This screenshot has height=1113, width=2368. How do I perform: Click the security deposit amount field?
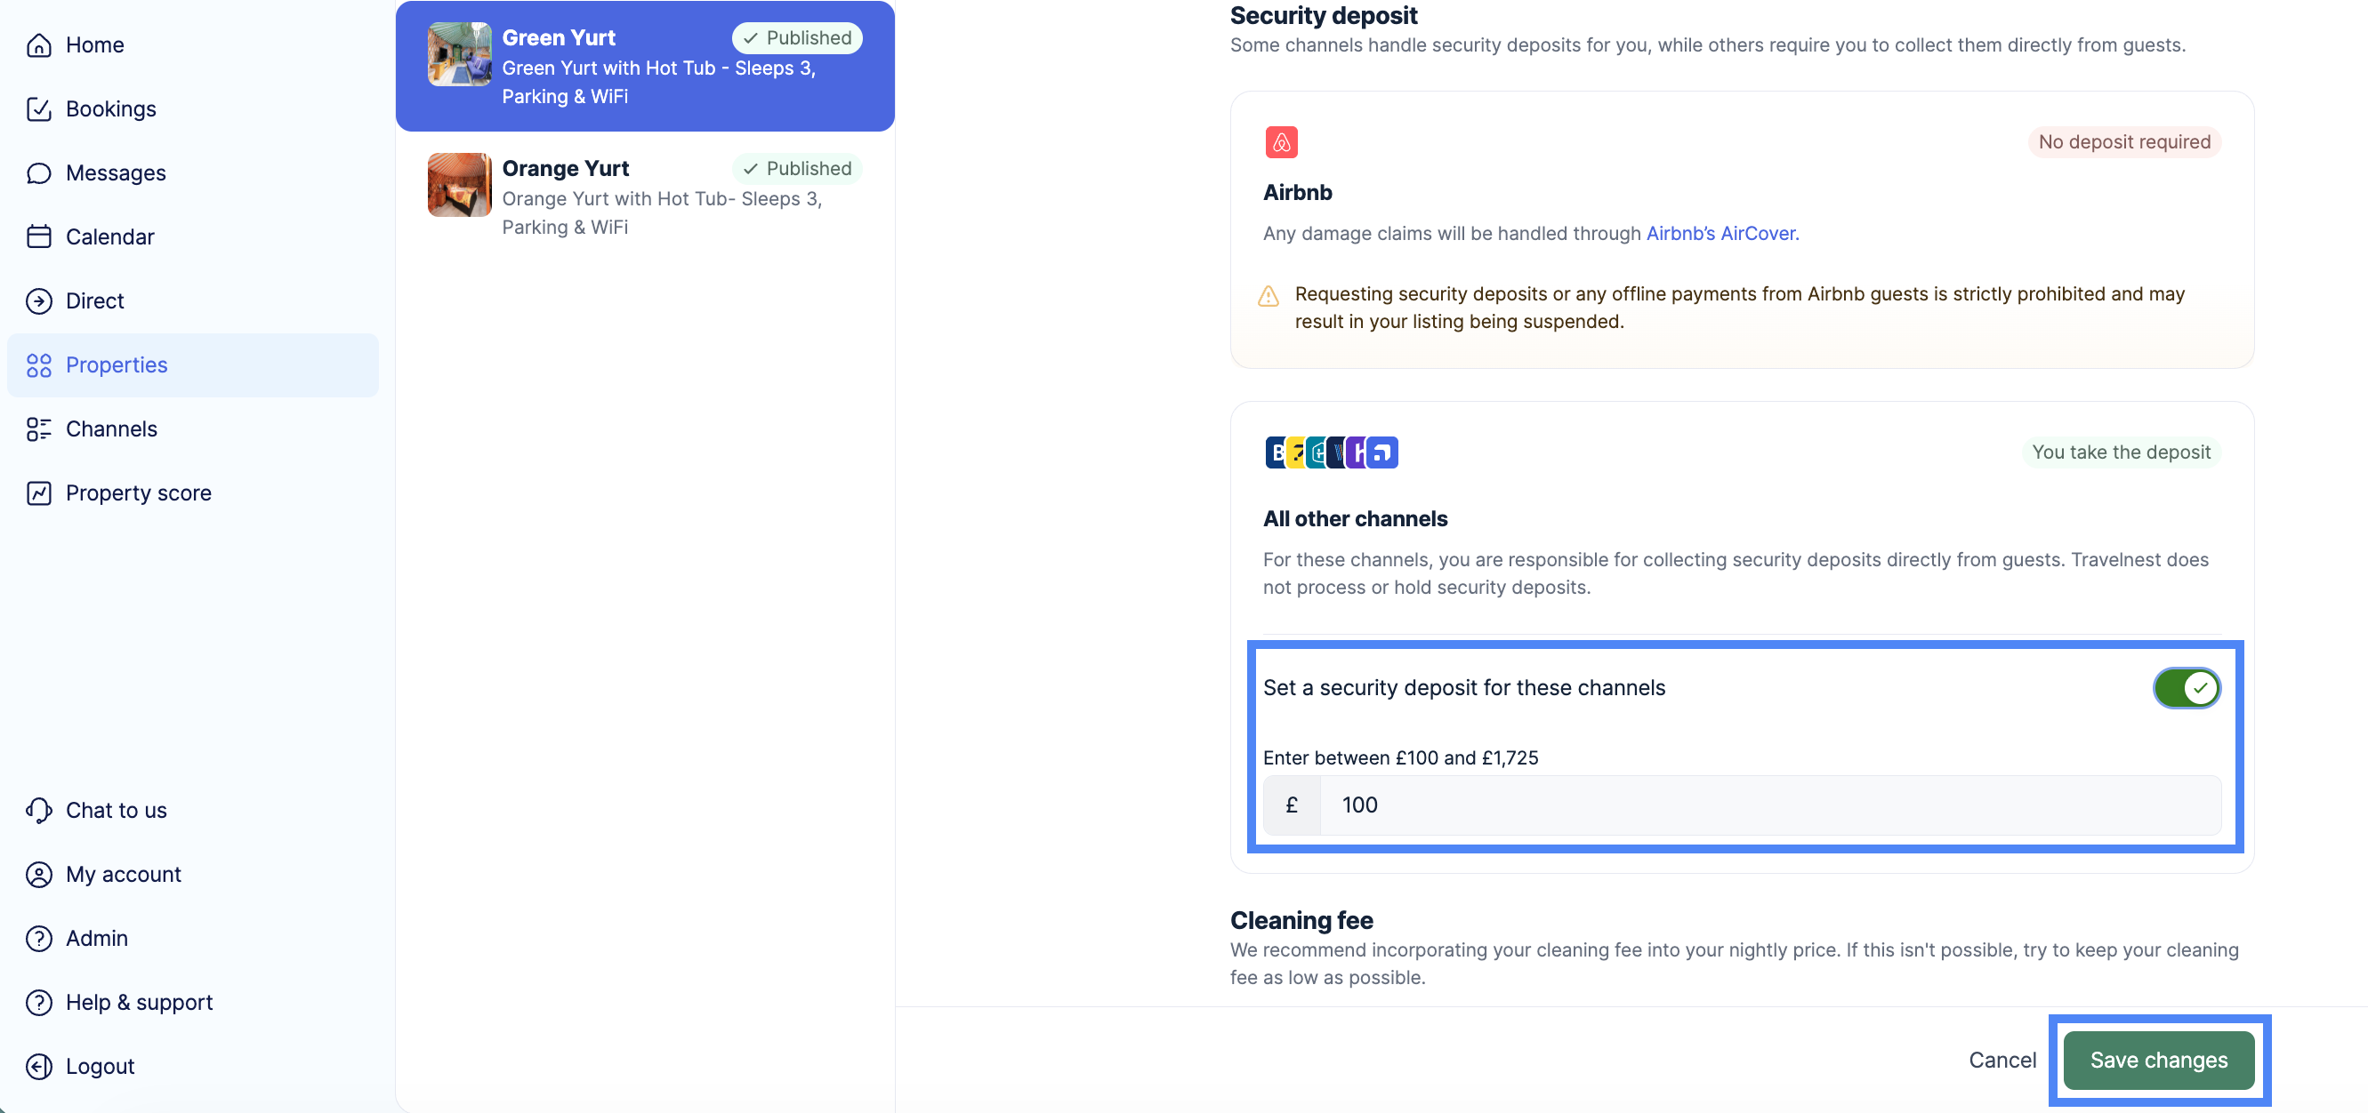(x=1768, y=805)
